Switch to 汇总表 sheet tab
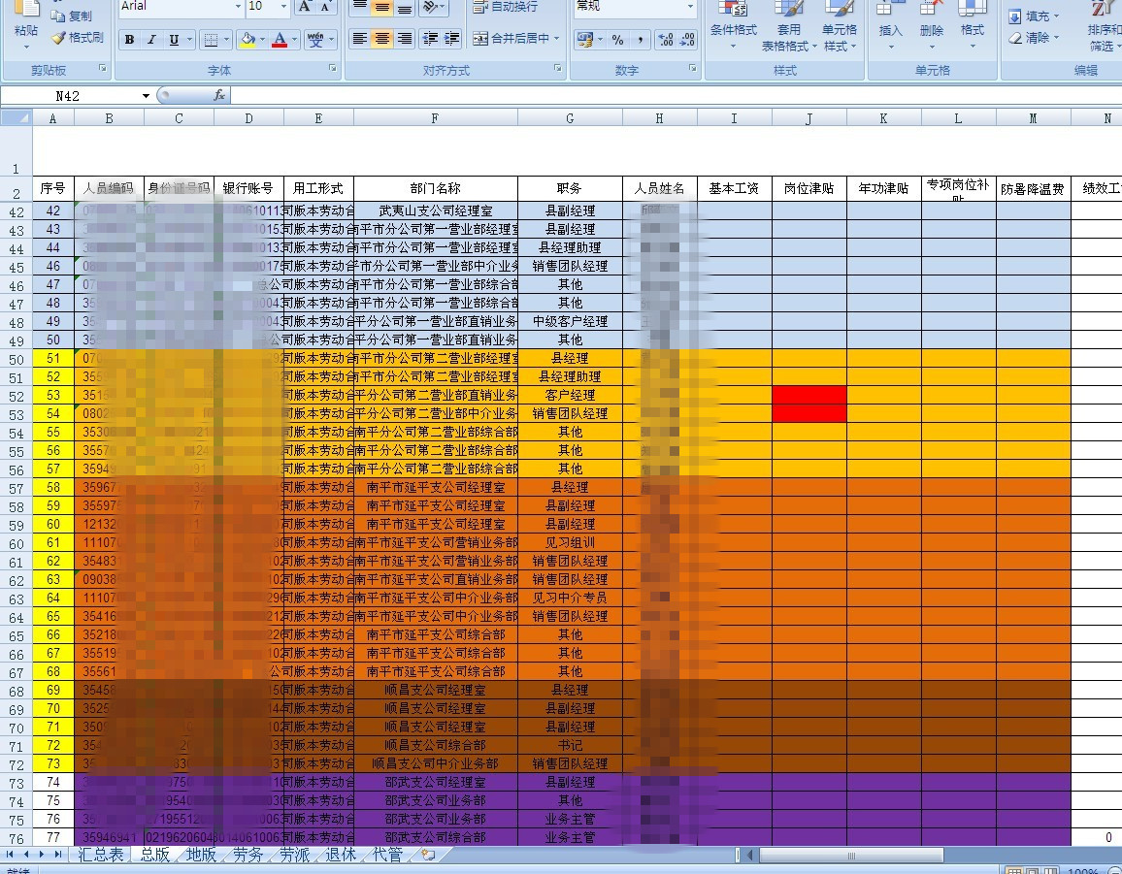The image size is (1122, 874). [x=100, y=854]
